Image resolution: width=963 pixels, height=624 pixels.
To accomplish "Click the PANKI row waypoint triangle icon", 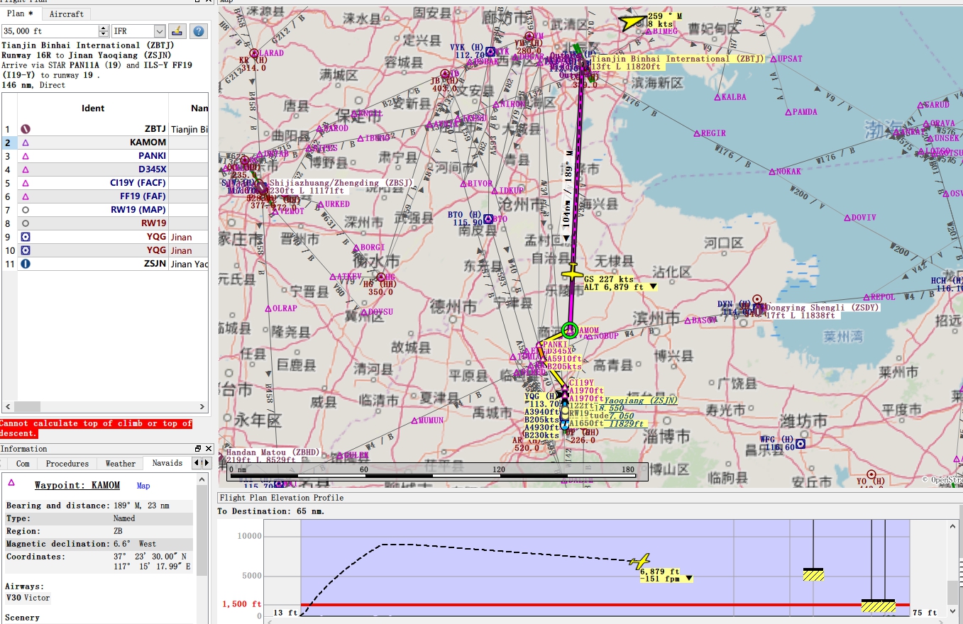I will point(26,156).
